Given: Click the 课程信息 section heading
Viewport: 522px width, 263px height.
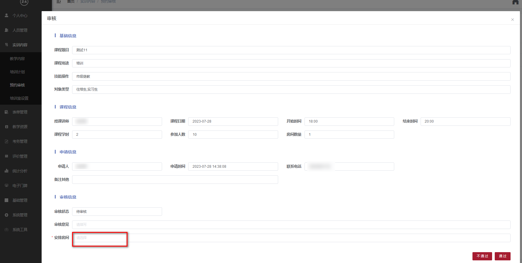Looking at the screenshot, I should coord(68,107).
